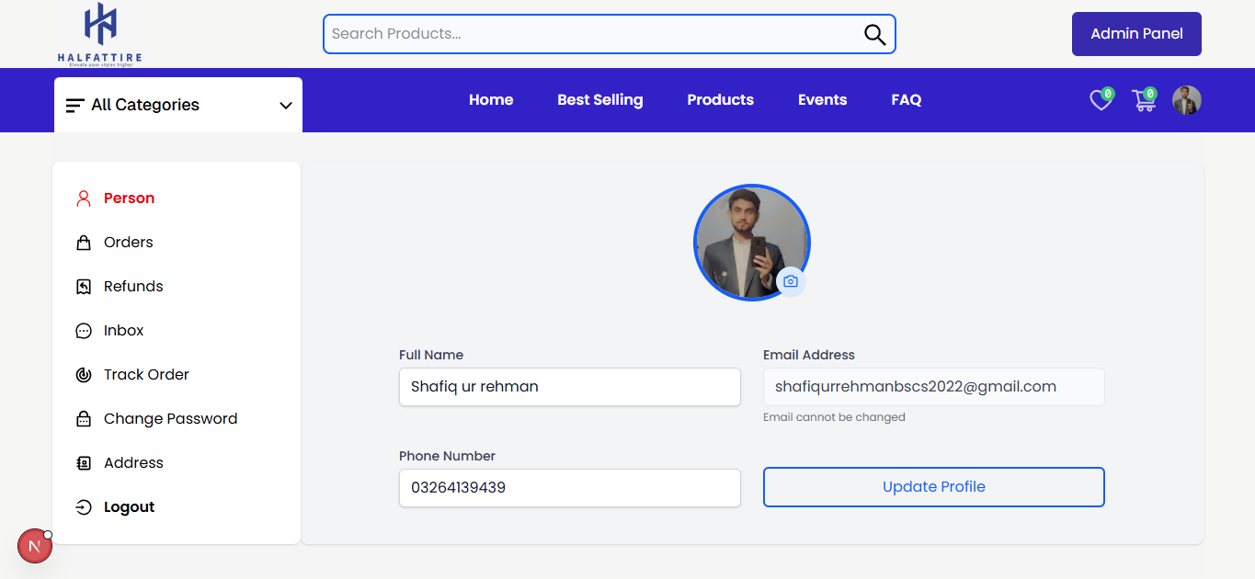Image resolution: width=1255 pixels, height=579 pixels.
Task: Click into the Search Products box
Action: 588,34
